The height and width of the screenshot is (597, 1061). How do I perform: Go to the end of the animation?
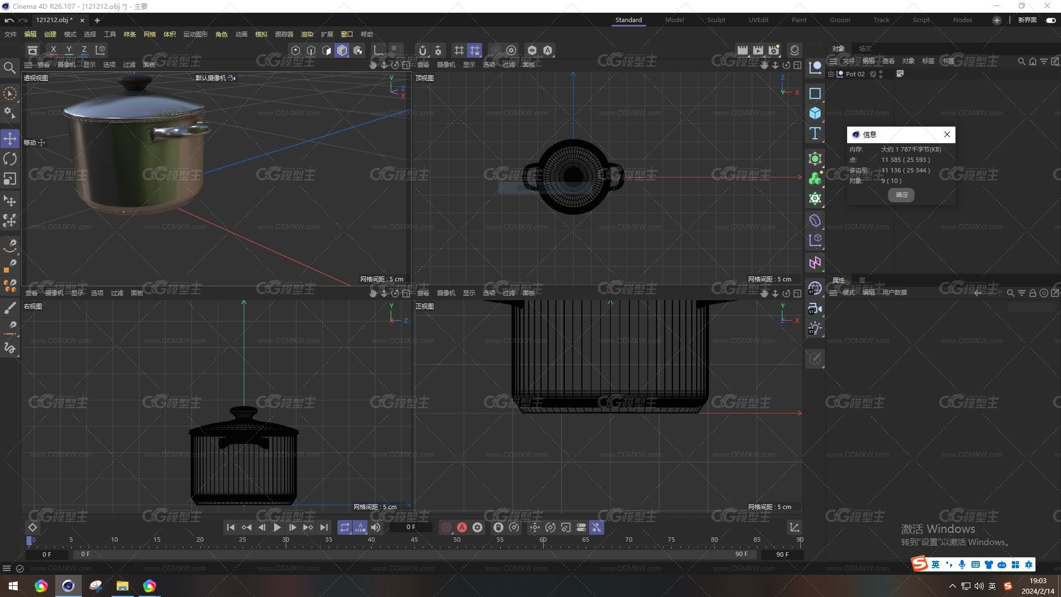pyautogui.click(x=324, y=527)
